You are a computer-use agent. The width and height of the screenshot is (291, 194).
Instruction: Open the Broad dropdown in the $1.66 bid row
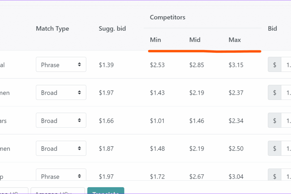(61, 120)
